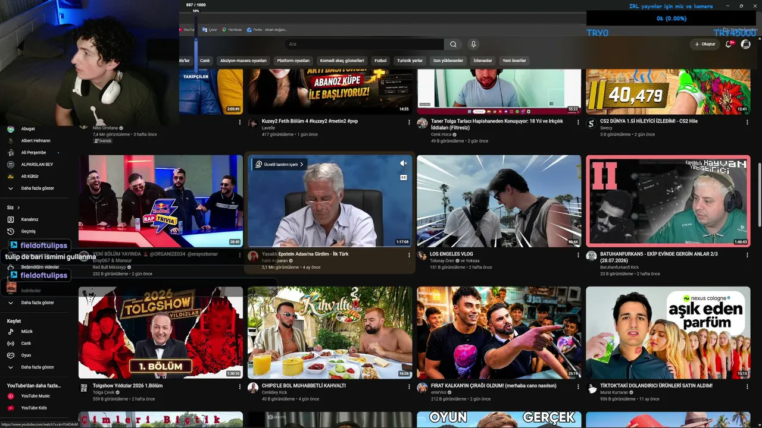Play the Tolgshow 2026 Yıldızlar thumbnail
The height and width of the screenshot is (428, 762).
161,333
